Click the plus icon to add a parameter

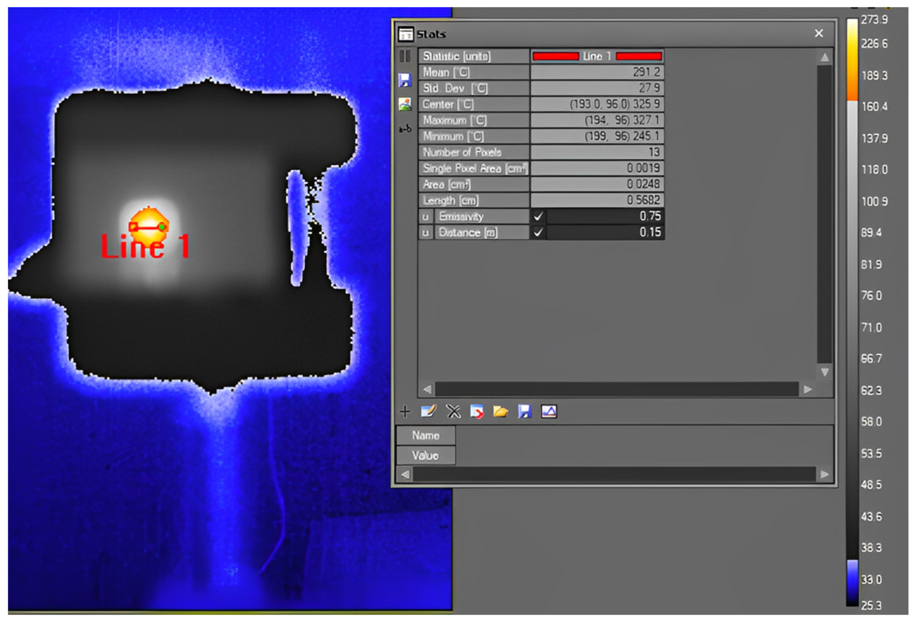(x=405, y=412)
